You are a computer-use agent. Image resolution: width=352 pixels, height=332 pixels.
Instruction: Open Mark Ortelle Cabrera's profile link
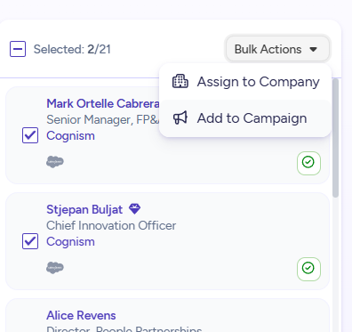pyautogui.click(x=103, y=103)
